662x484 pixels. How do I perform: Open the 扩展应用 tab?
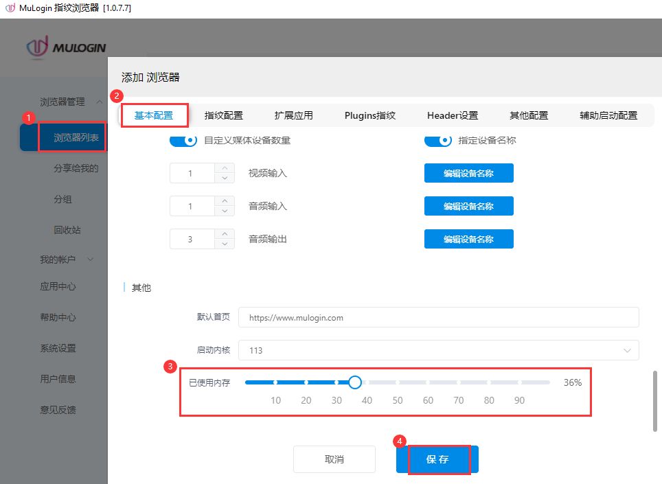[294, 115]
